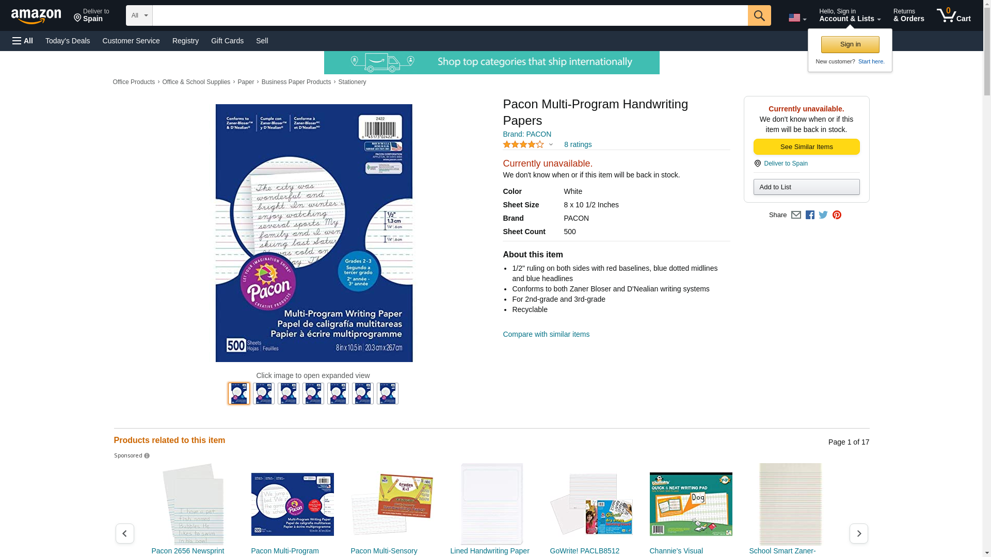Open the language flag selector dropdown
The width and height of the screenshot is (991, 557).
coord(797,18)
